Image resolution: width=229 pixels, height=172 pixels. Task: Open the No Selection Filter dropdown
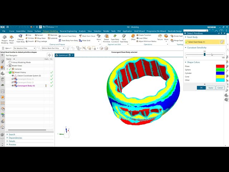point(25,48)
